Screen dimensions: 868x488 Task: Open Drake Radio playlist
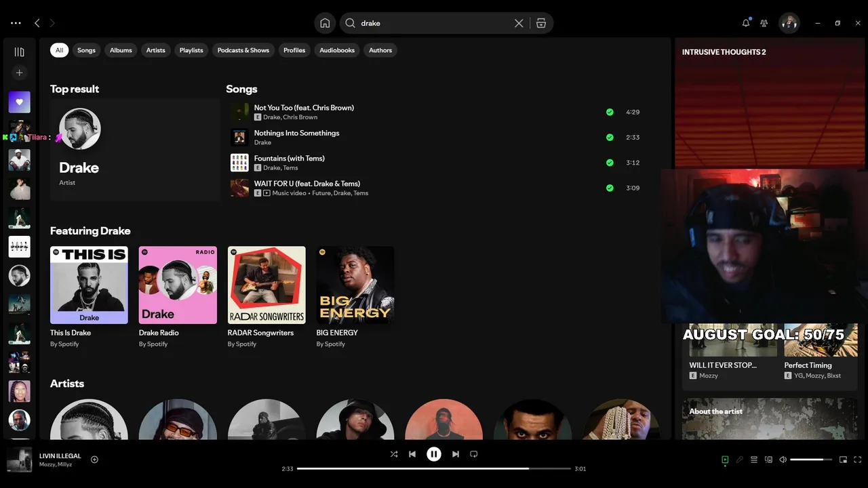(x=178, y=297)
